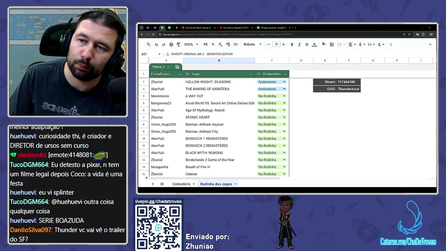Print the spreadsheet via the printer icon
446x251 pixels.
(171, 44)
